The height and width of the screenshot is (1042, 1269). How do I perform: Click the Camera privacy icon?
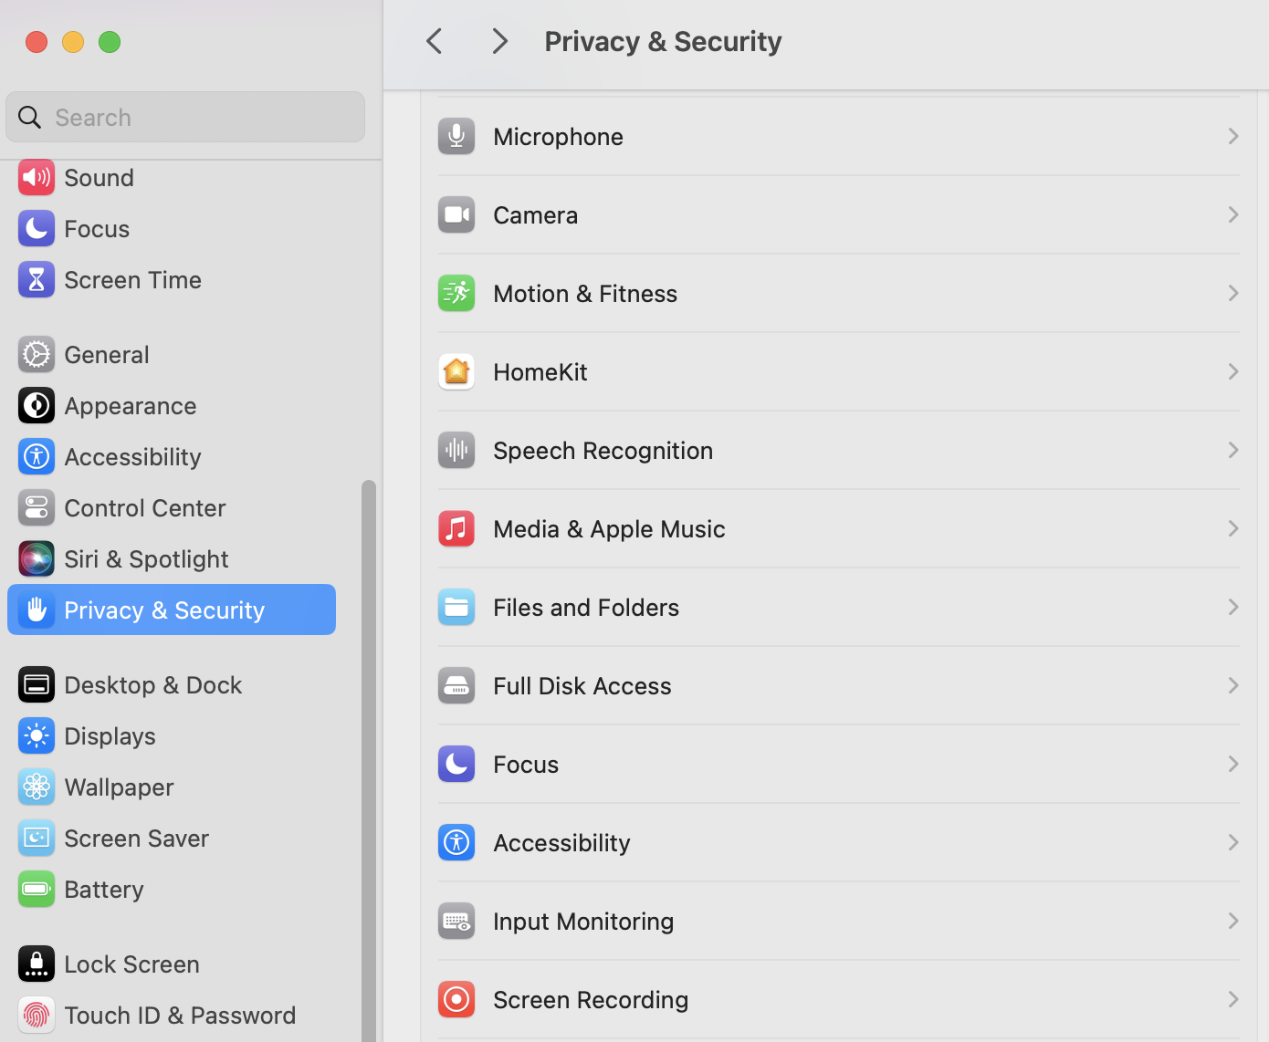click(456, 215)
